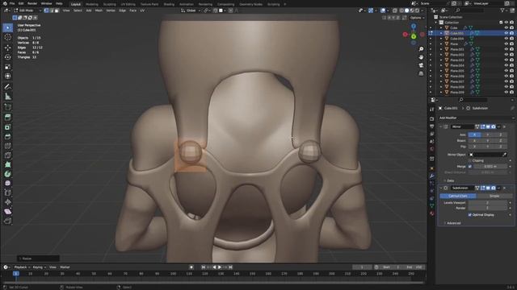
Task: Select the Measure tool
Action: tap(7, 97)
